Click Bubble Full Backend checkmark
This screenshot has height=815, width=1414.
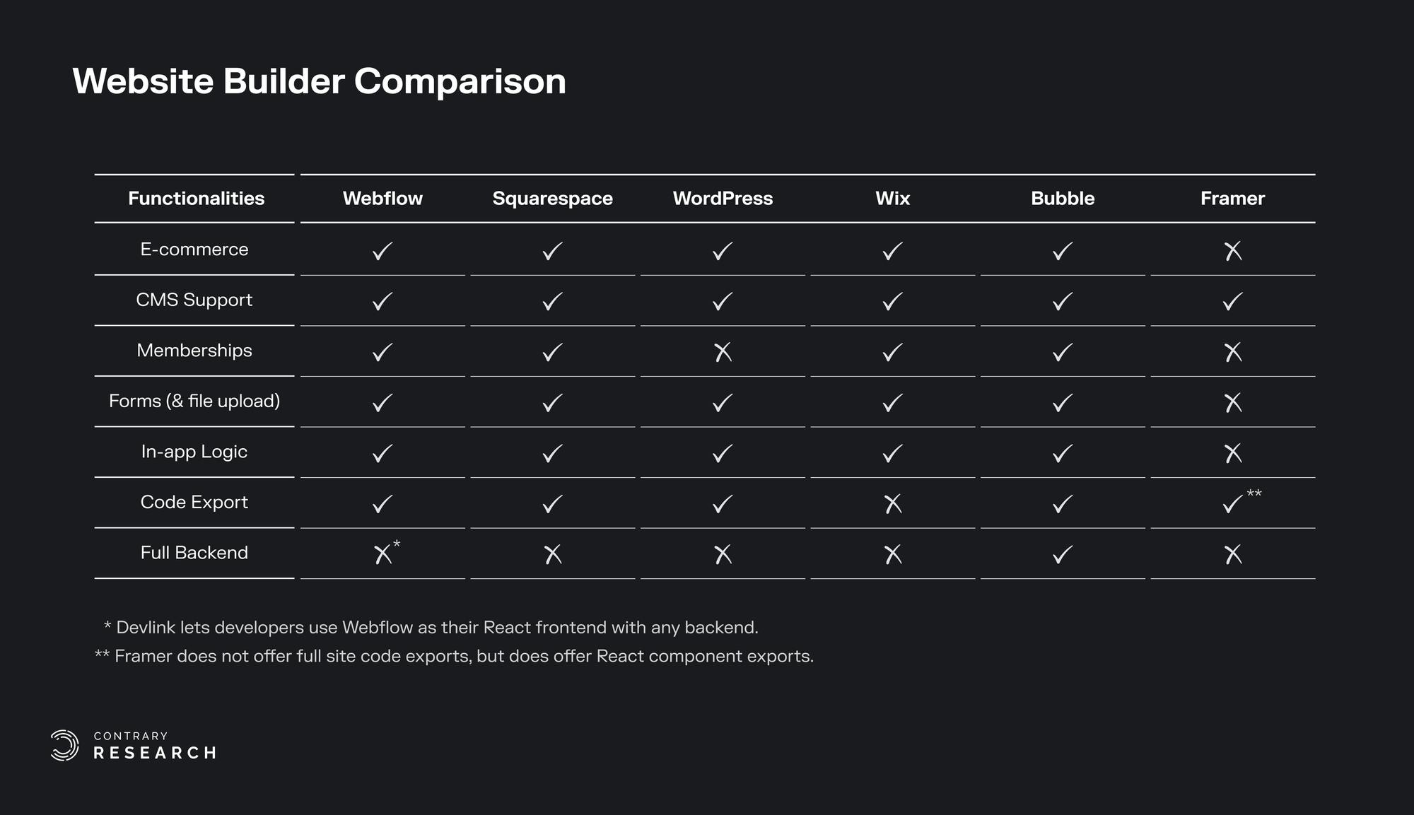pyautogui.click(x=1063, y=554)
